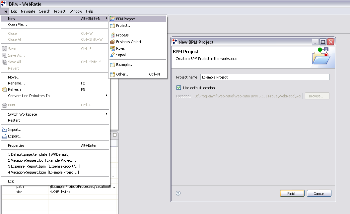Click the Import icon in File menu
Viewport: 350px width, 214px height.
[x=4, y=130]
